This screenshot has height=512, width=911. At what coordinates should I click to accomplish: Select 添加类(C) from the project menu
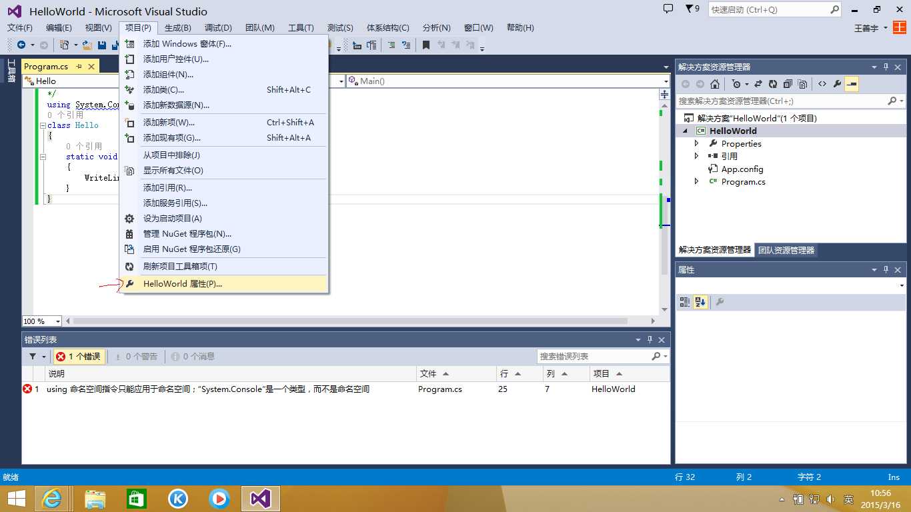tap(224, 90)
